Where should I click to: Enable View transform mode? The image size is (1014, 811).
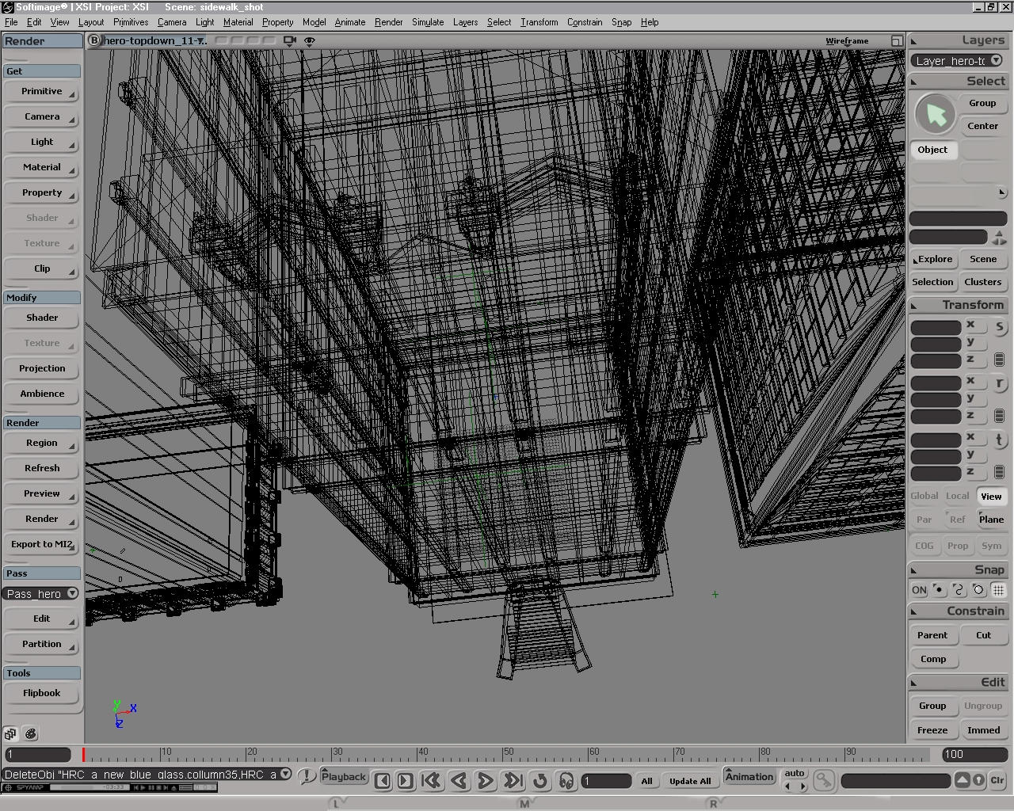[991, 497]
